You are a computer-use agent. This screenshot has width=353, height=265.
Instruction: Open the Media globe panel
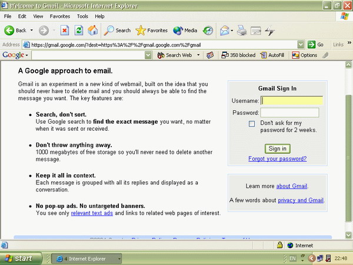coord(185,31)
